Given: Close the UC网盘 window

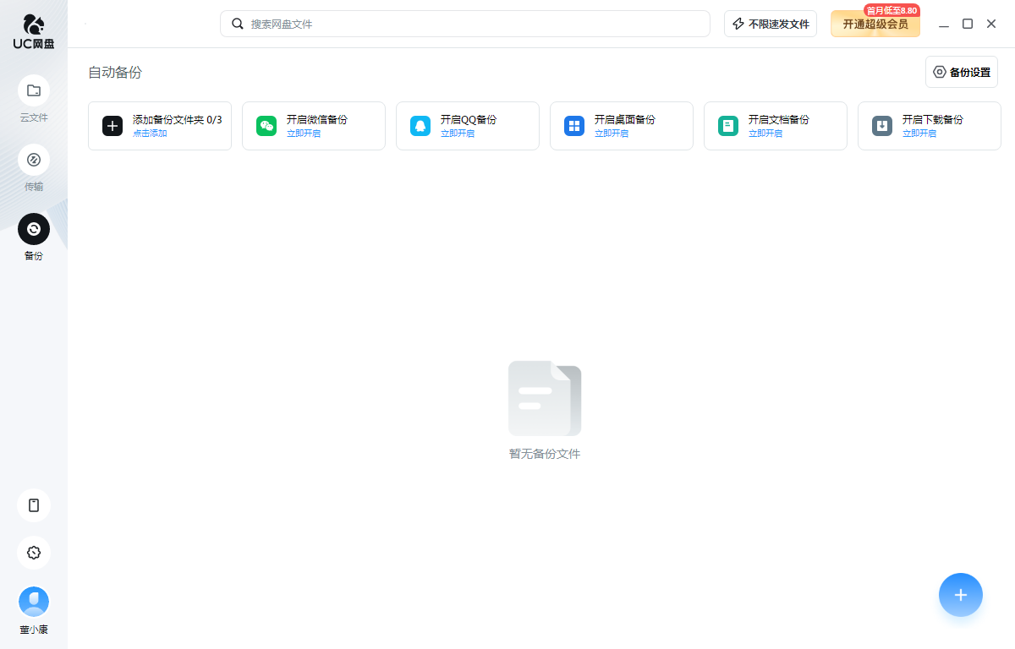Looking at the screenshot, I should [991, 24].
